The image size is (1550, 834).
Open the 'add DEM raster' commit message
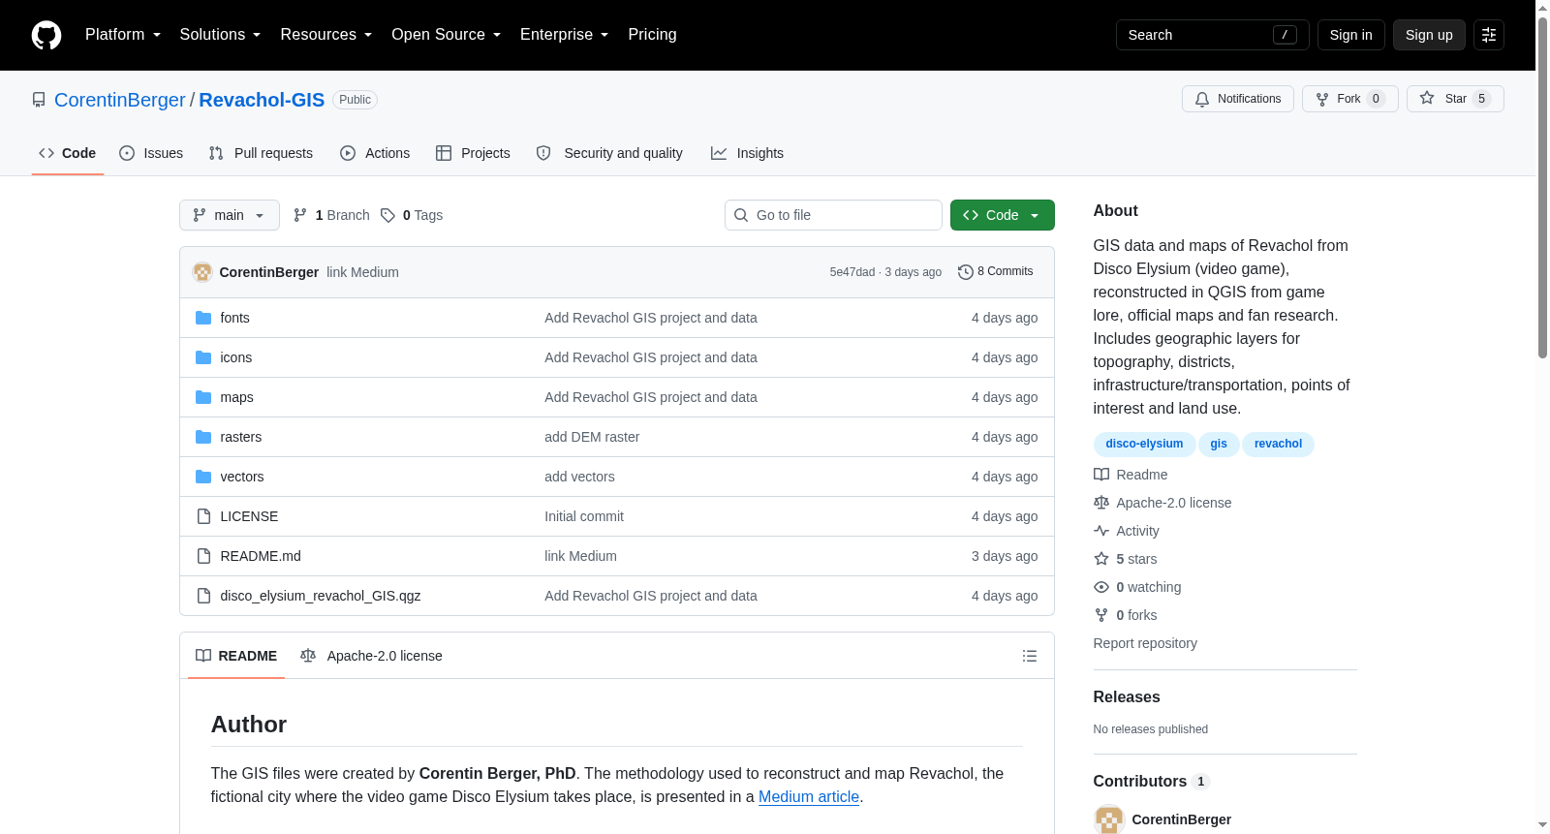coord(592,437)
